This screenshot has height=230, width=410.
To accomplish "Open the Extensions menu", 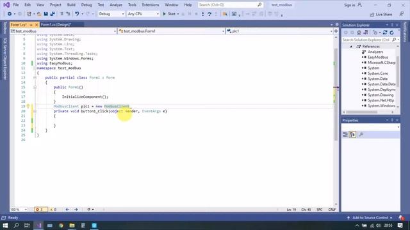I will pyautogui.click(x=151, y=5).
